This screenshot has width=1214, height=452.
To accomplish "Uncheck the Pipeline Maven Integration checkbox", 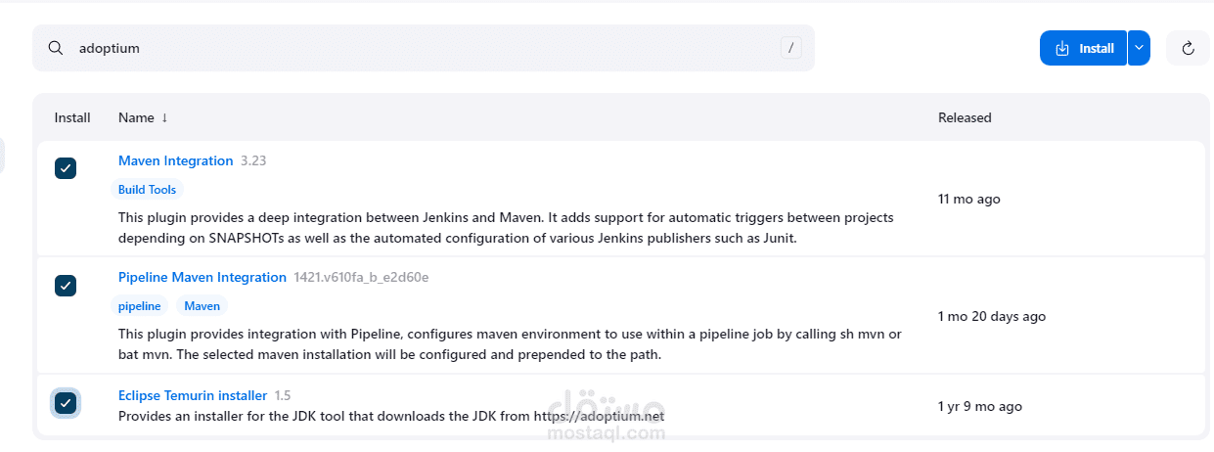I will pyautogui.click(x=66, y=286).
